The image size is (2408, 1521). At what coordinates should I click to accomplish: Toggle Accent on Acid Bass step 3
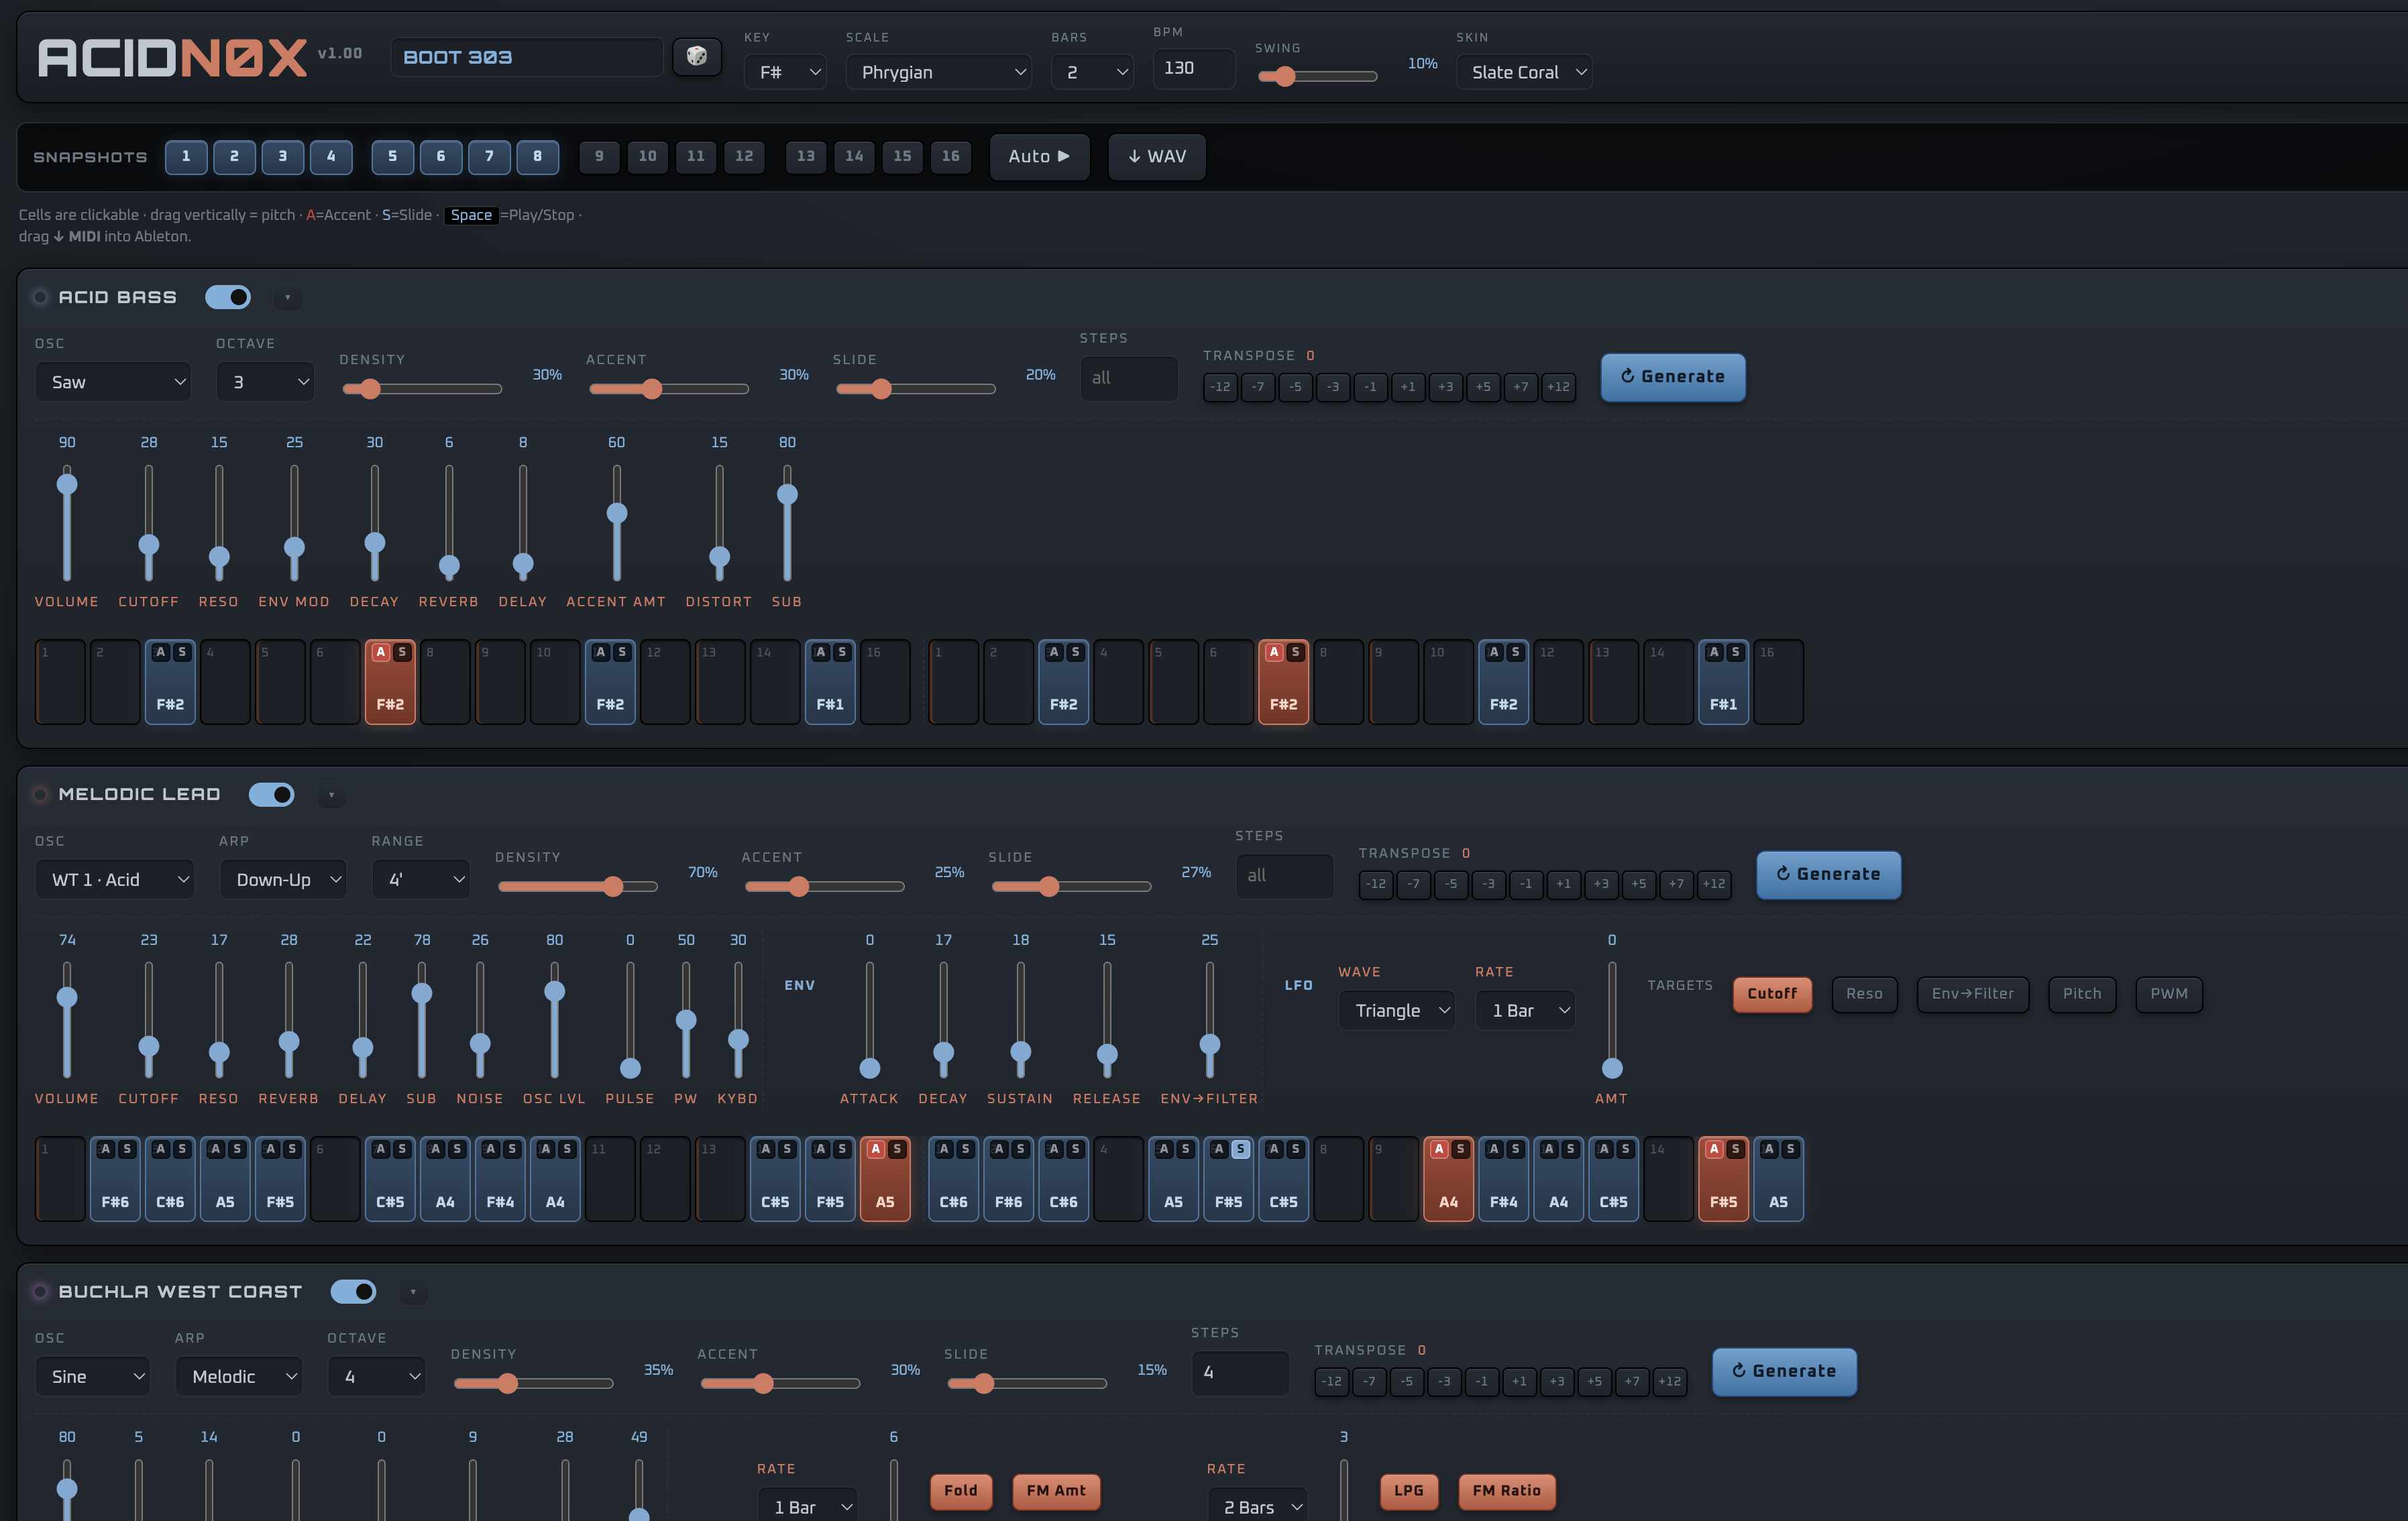click(160, 652)
